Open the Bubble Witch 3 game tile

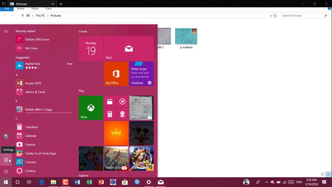[x=91, y=158]
